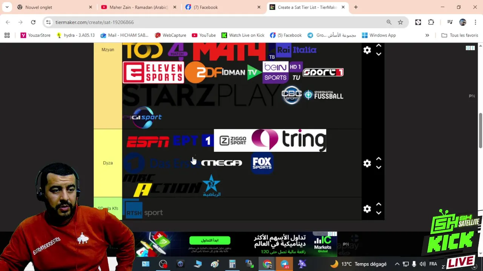Open the YouzarStore bookmark
Screen dimensions: 483x271
tap(35, 35)
